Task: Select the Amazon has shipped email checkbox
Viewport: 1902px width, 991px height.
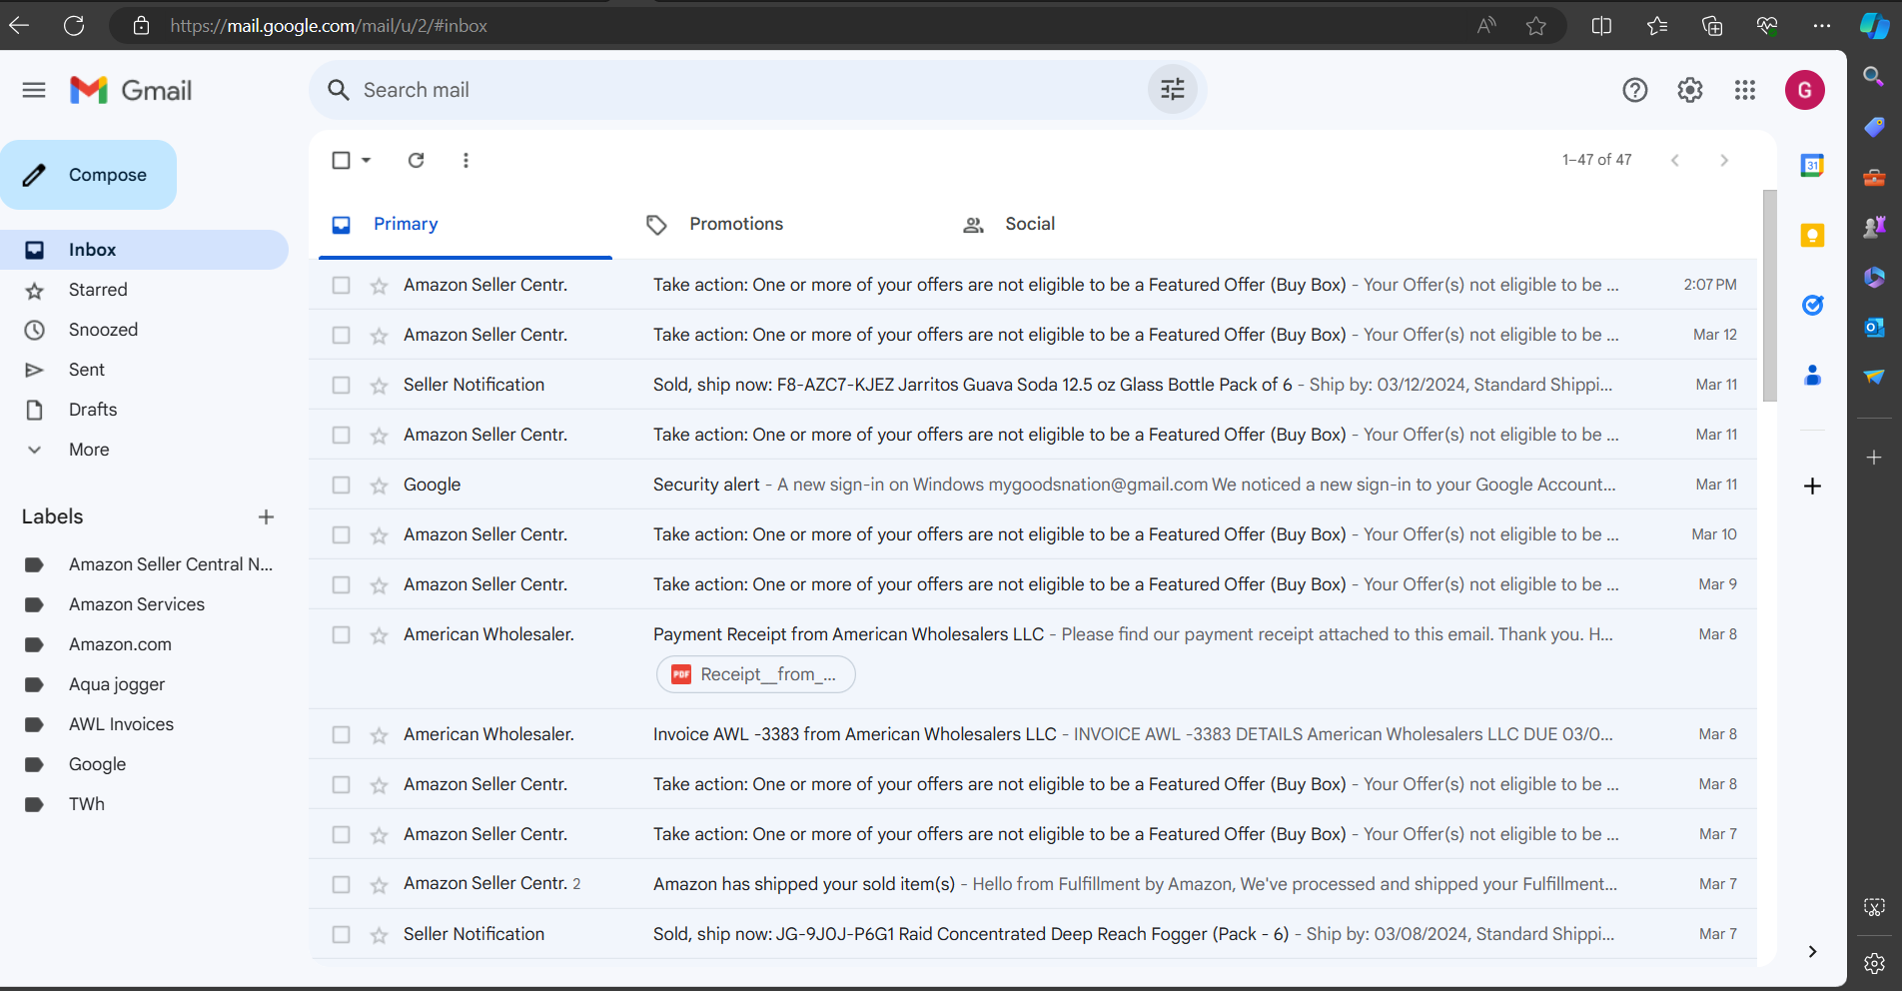Action: [x=341, y=884]
